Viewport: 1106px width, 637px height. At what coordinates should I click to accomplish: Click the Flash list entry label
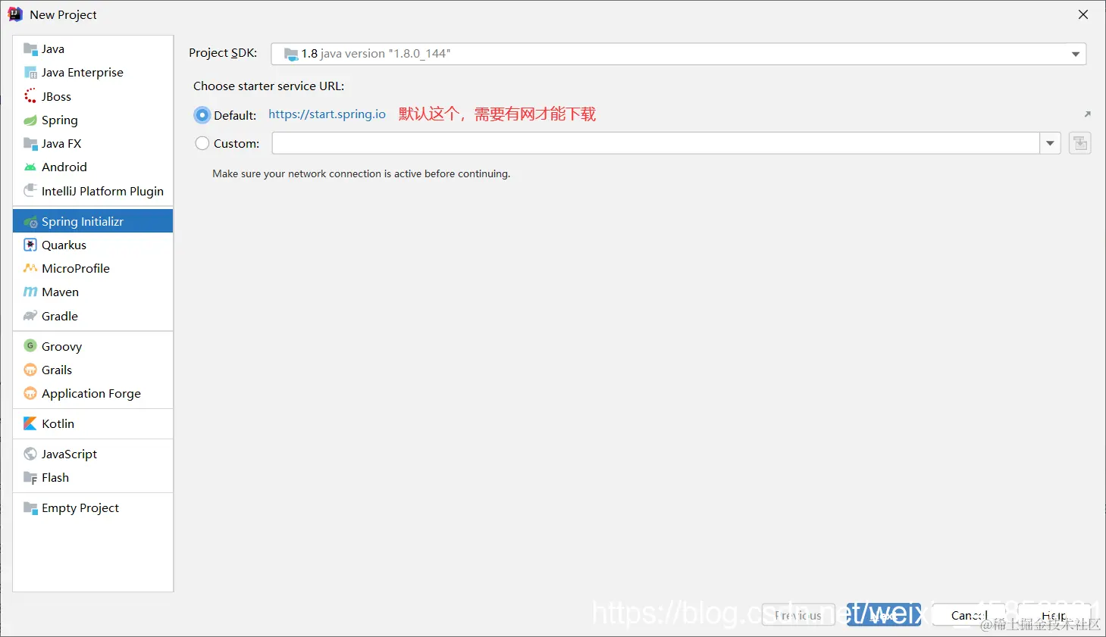click(x=55, y=478)
